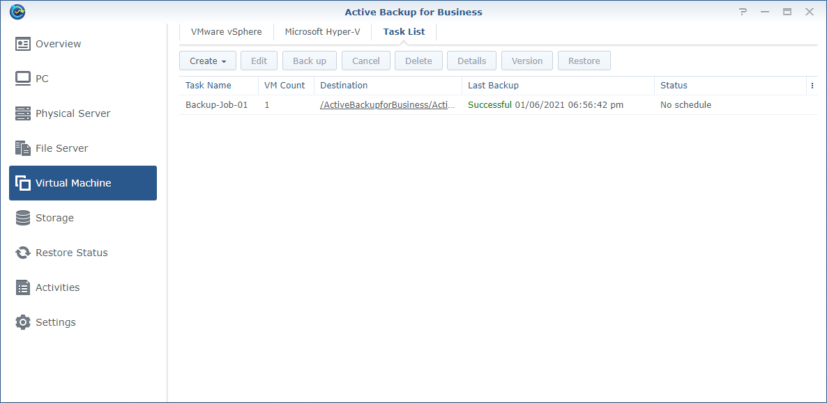Open the Settings gear icon
827x403 pixels.
[23, 322]
